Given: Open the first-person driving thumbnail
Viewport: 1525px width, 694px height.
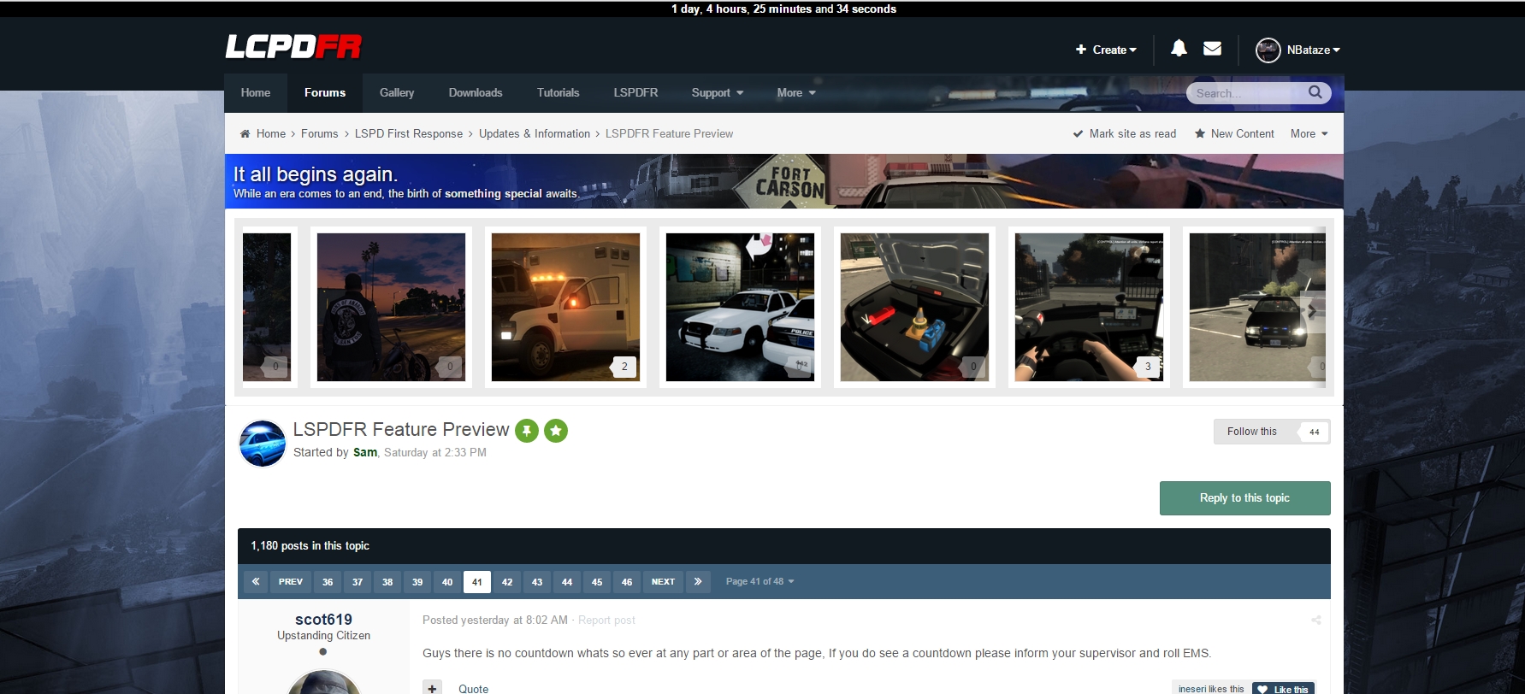Looking at the screenshot, I should pyautogui.click(x=1089, y=308).
